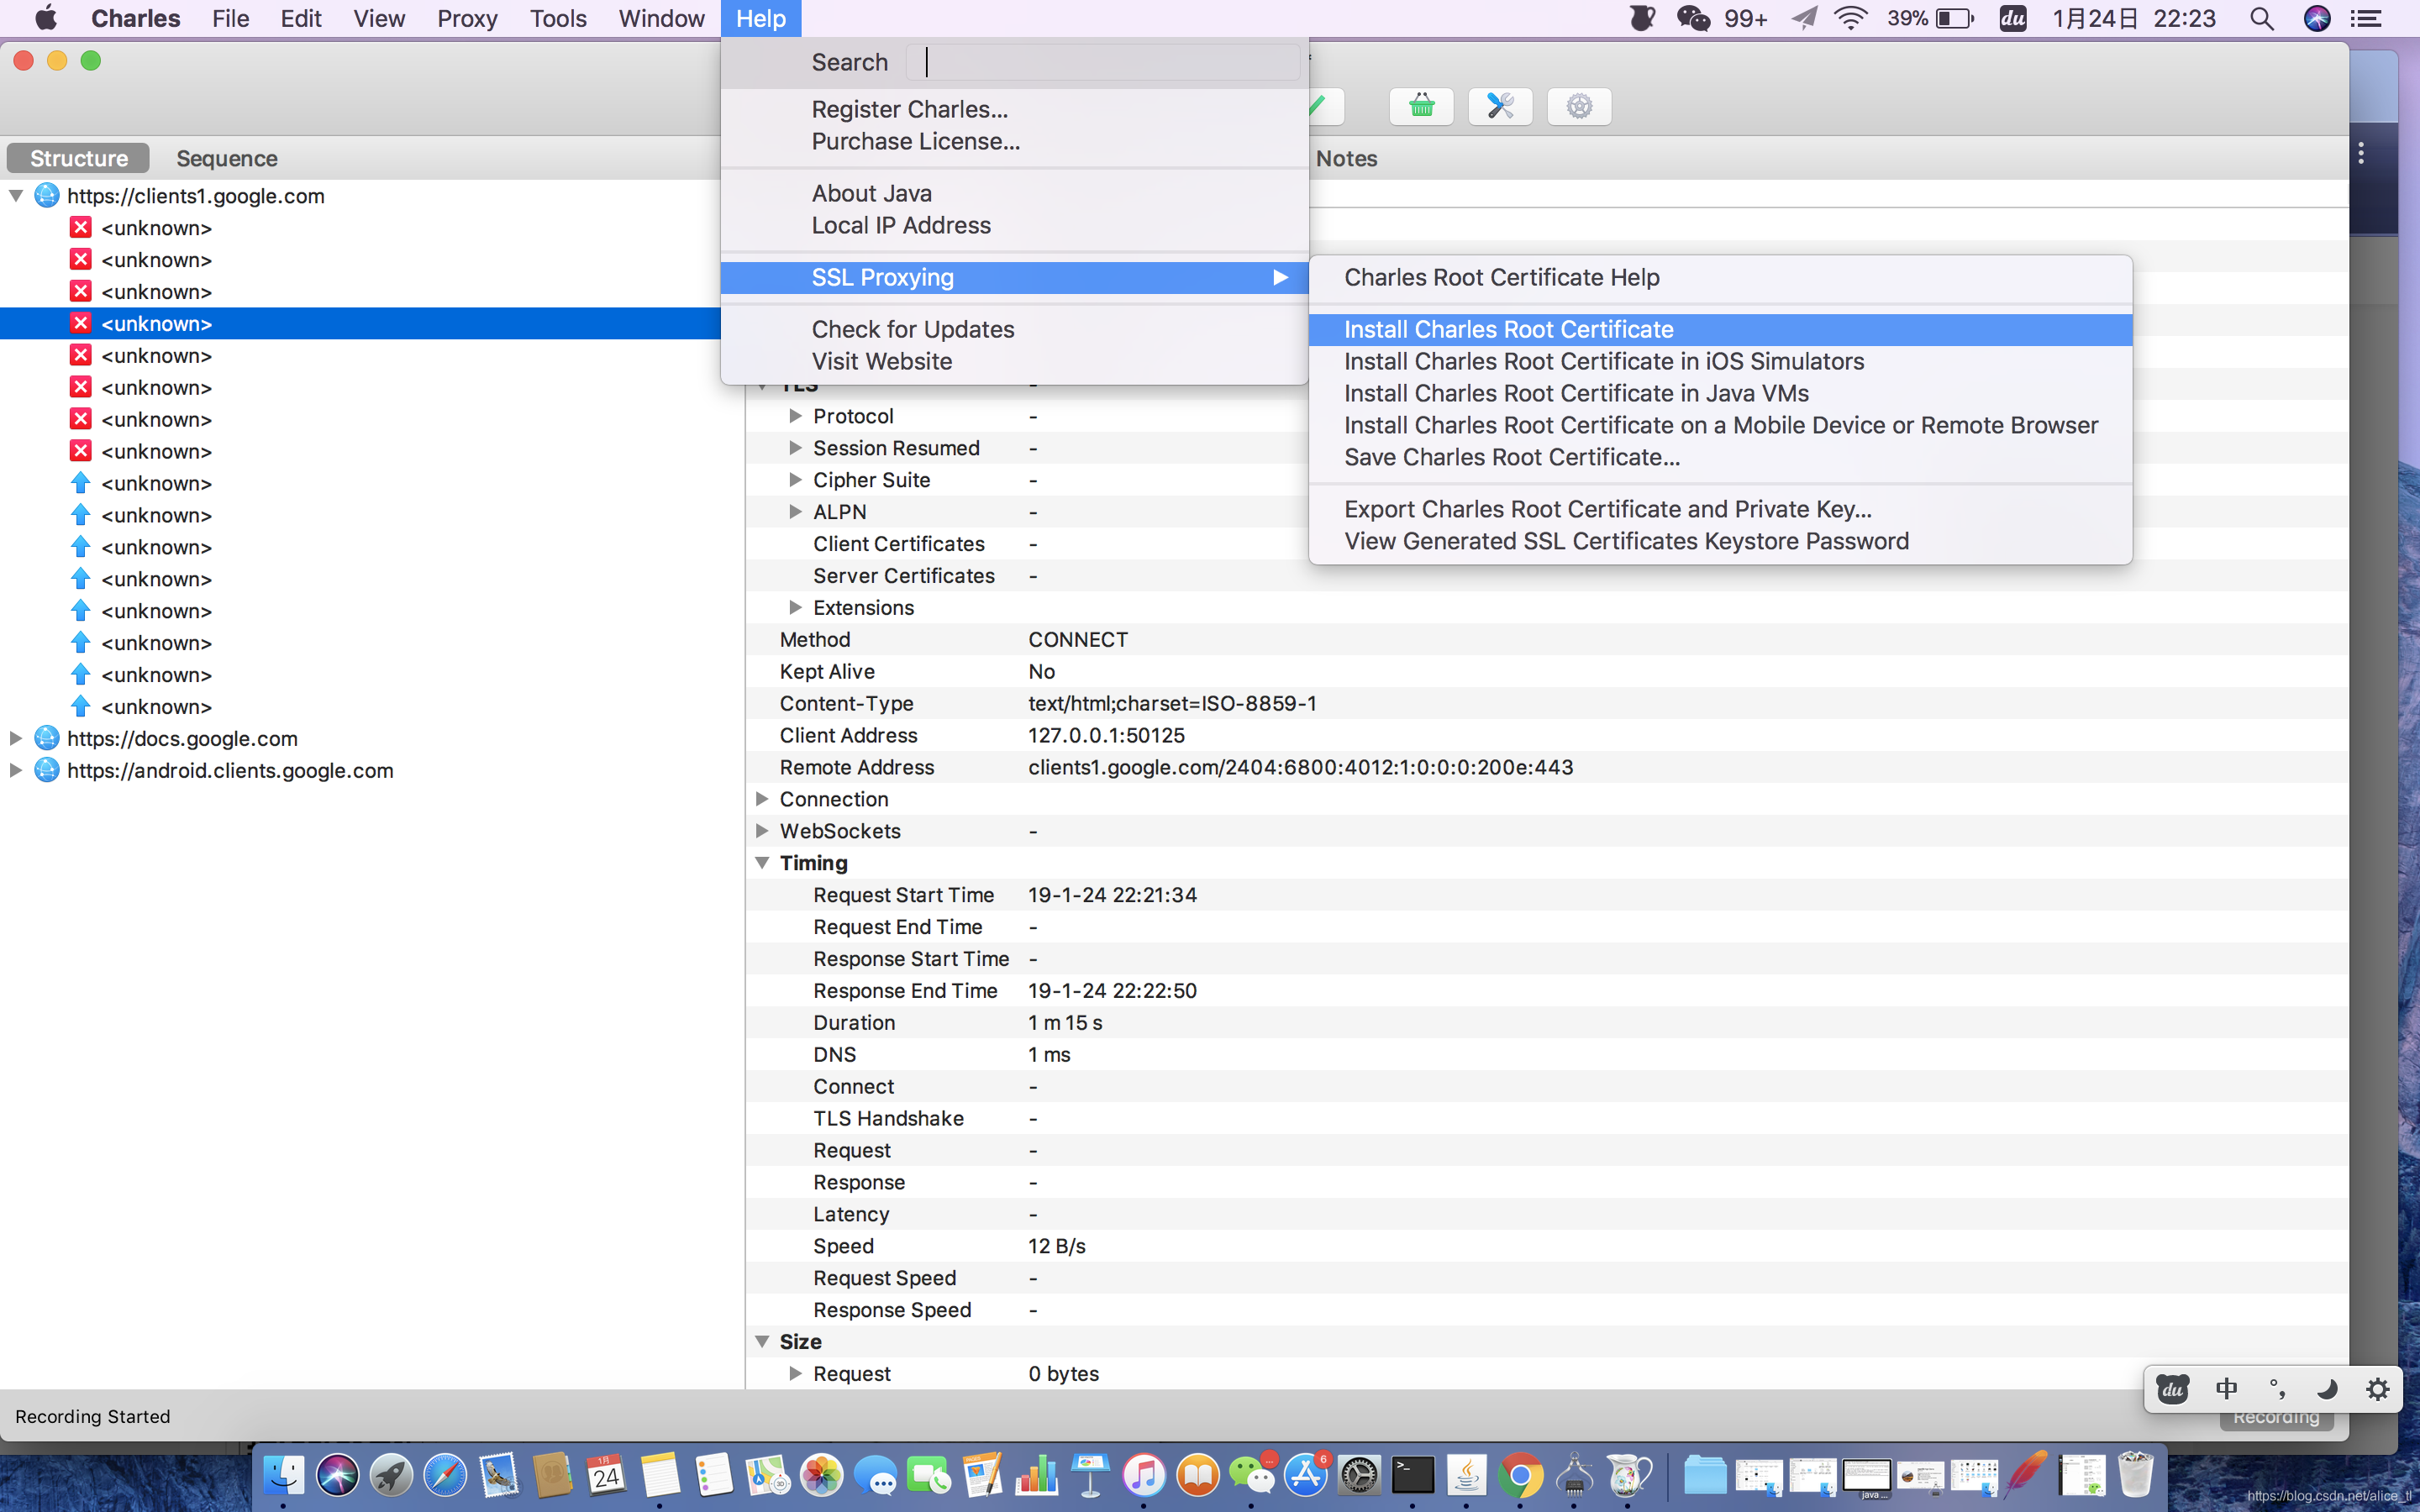
Task: Click the 中 language icon in the input bar
Action: tap(2226, 1389)
